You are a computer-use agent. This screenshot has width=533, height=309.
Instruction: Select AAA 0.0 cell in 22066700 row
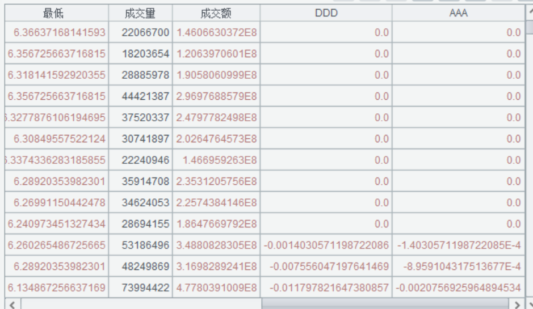[x=458, y=32]
